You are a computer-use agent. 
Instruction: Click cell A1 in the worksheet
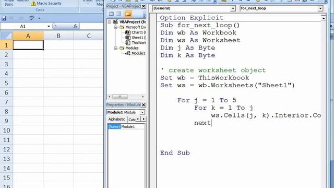pos(28,45)
